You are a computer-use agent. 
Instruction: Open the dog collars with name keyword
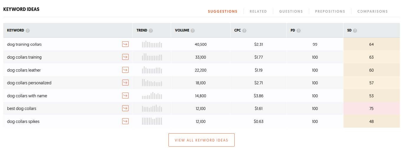click(x=27, y=96)
